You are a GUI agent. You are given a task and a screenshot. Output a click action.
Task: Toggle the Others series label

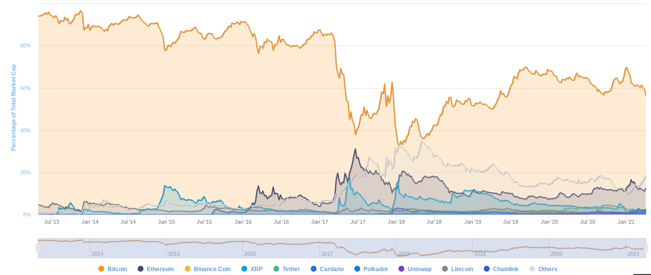[x=548, y=269]
